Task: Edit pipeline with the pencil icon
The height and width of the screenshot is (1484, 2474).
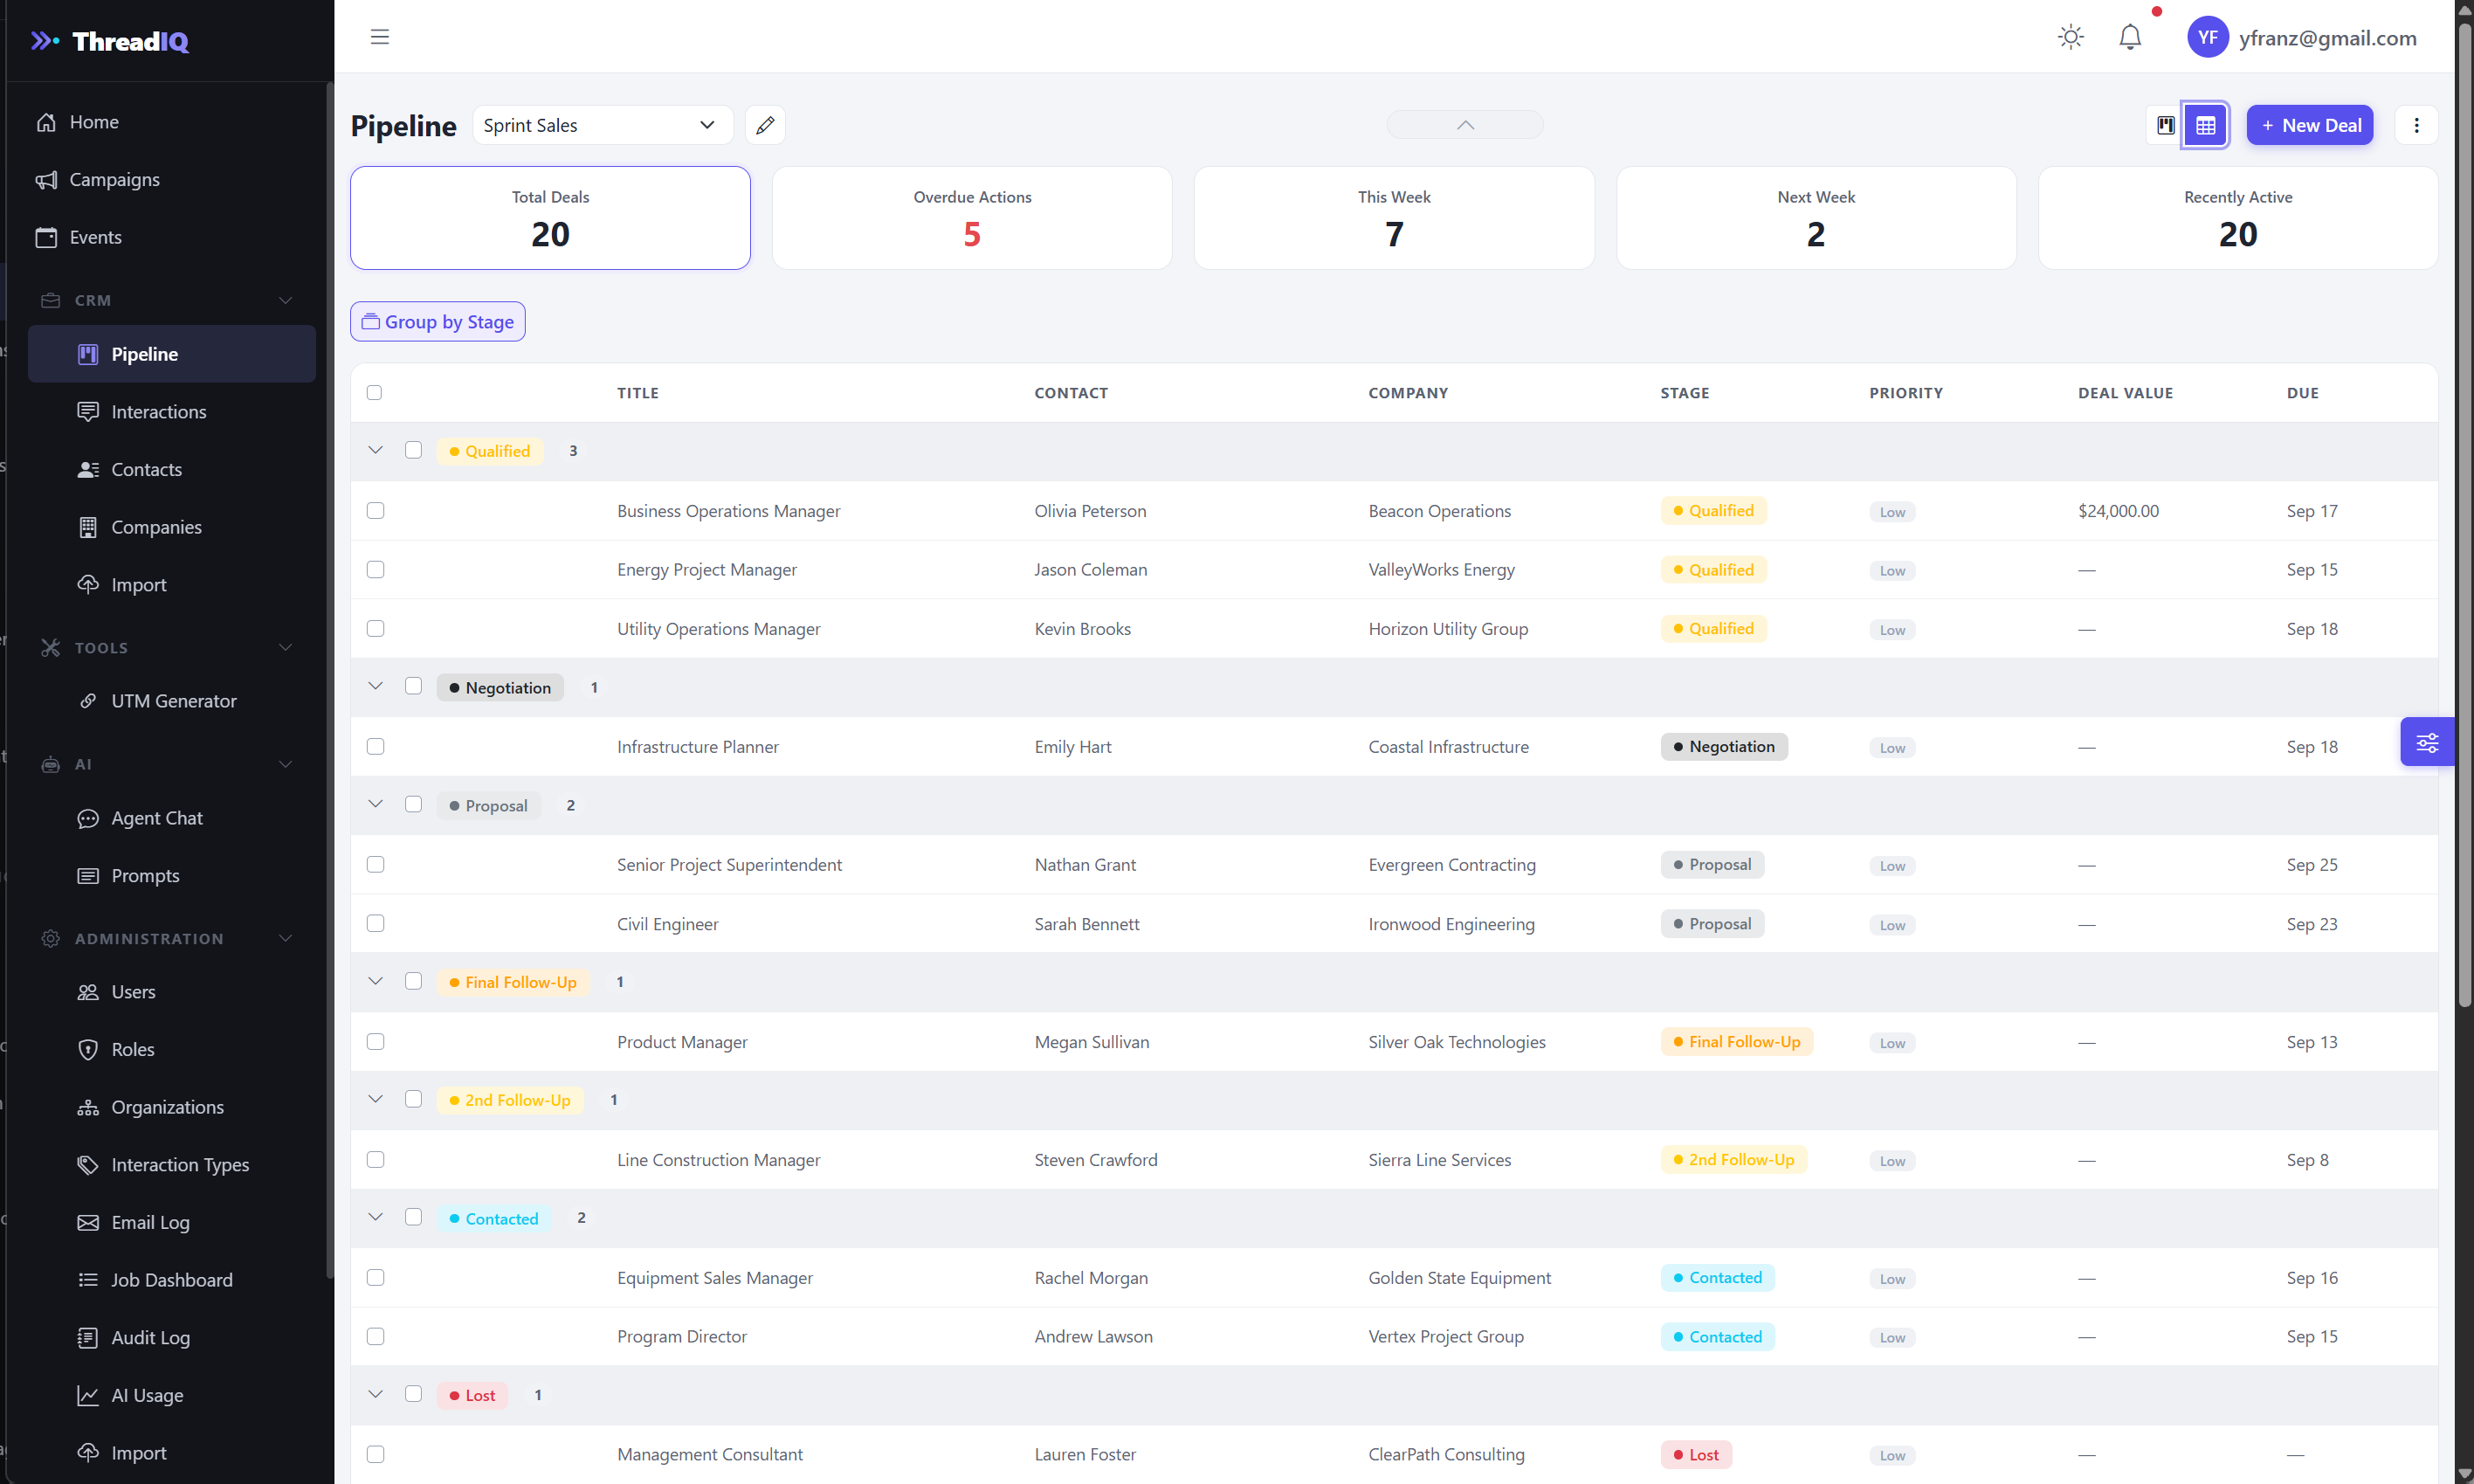Action: [x=765, y=125]
